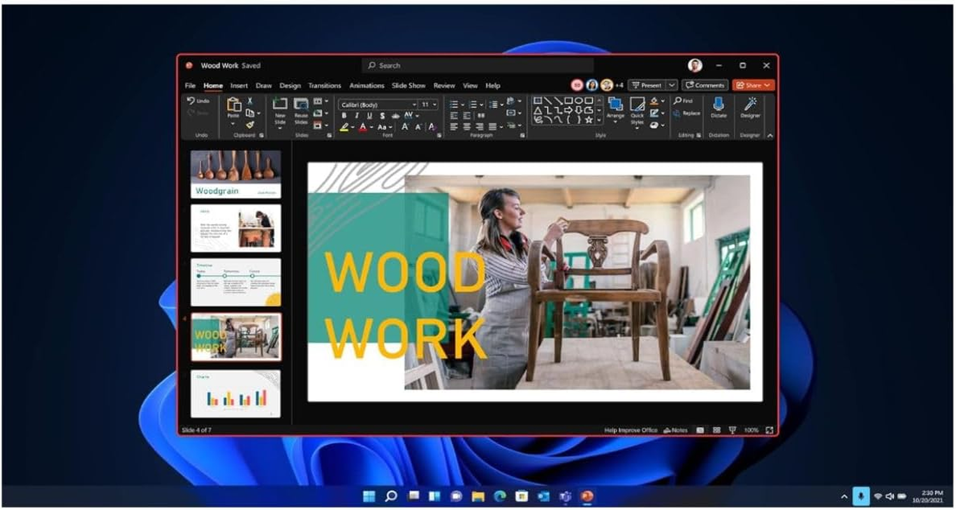This screenshot has width=956, height=510.
Task: Start Slide Show from status bar icon
Action: coord(732,430)
